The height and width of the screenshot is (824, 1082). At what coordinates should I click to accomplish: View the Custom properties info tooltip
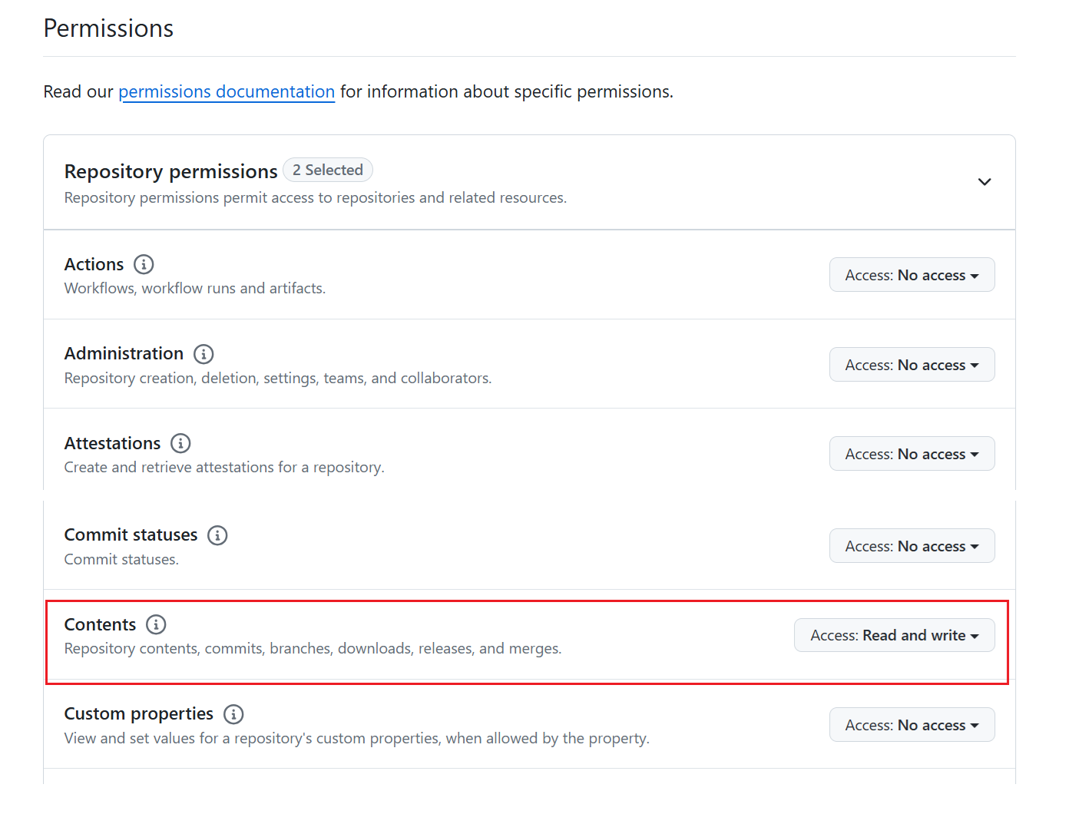(x=233, y=714)
